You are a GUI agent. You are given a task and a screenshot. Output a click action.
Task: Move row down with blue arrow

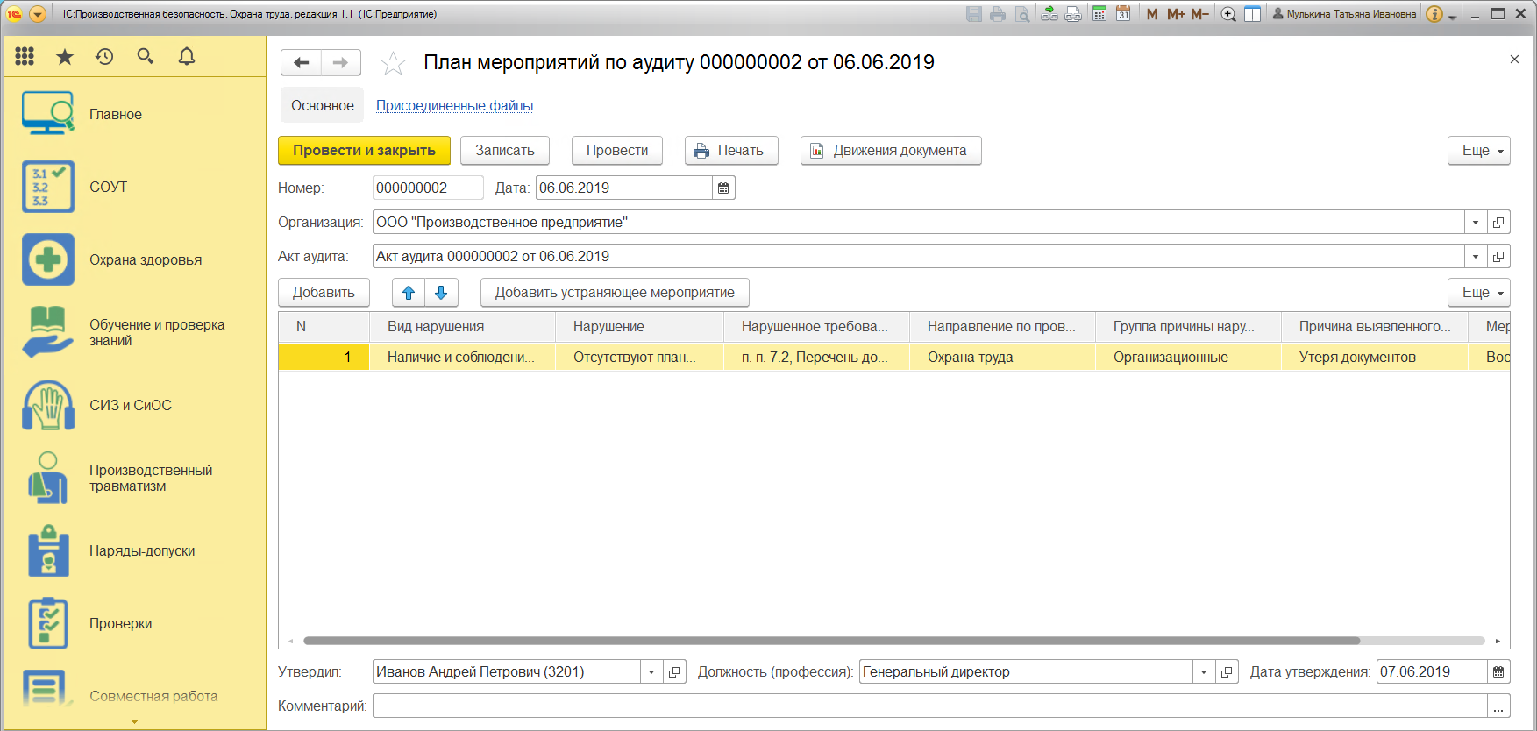(441, 293)
